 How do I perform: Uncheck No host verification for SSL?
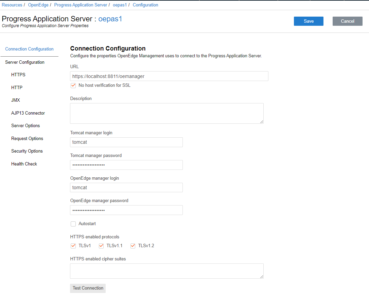pos(73,85)
